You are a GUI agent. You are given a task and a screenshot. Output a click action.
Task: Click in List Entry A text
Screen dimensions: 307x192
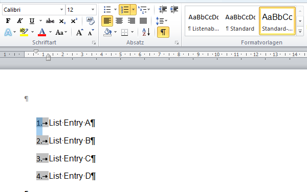(x=70, y=123)
